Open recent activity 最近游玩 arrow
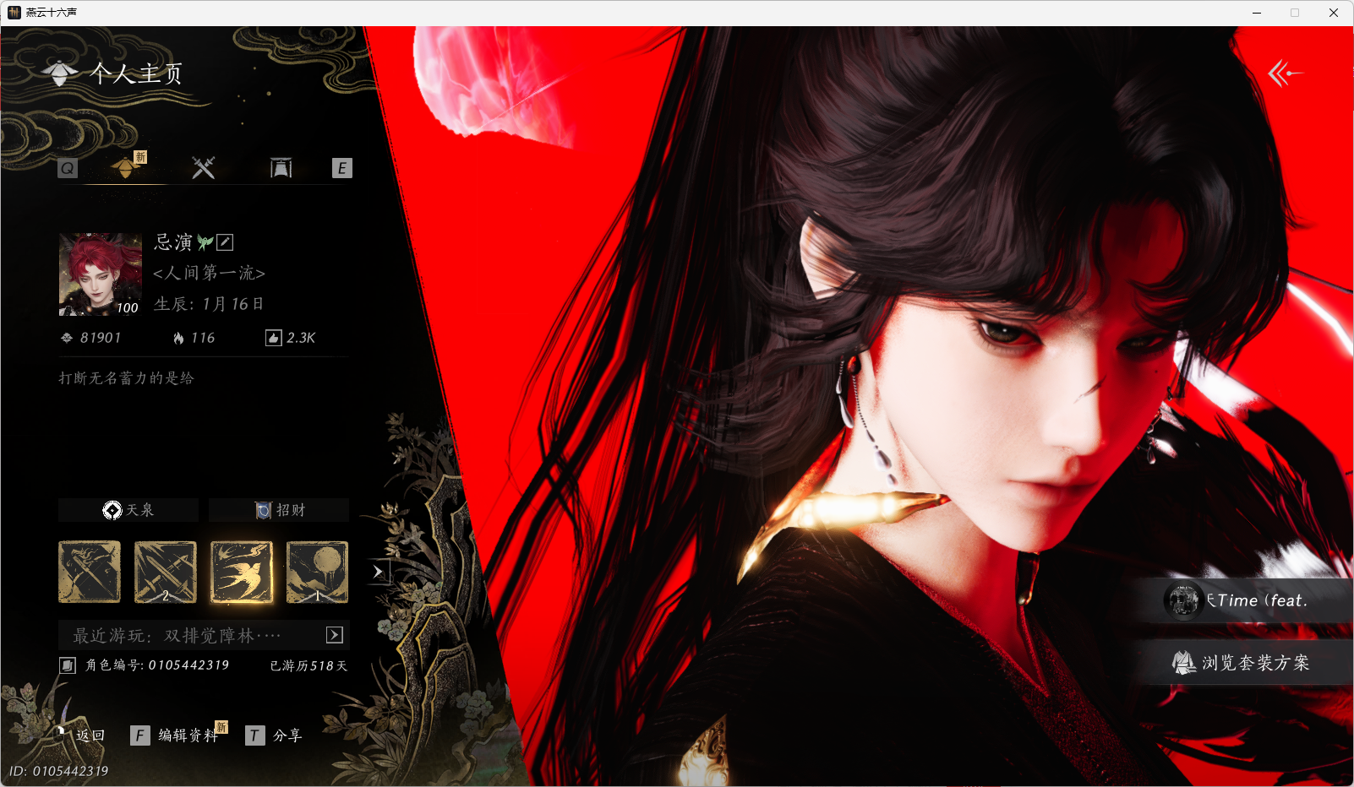1354x787 pixels. [335, 635]
